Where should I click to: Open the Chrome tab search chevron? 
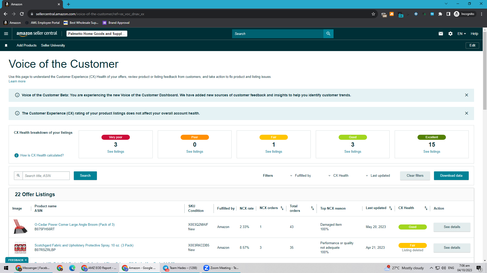446,4
